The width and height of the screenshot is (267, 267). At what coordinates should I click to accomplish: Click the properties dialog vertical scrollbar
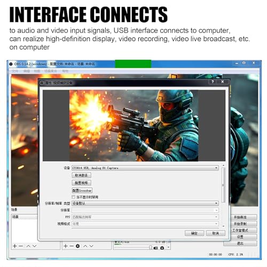(x=223, y=185)
